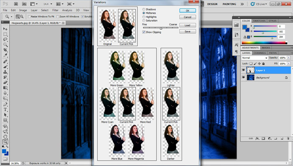The width and height of the screenshot is (293, 166).
Task: Open the Paragraph panel icon
Action: click(236, 51)
